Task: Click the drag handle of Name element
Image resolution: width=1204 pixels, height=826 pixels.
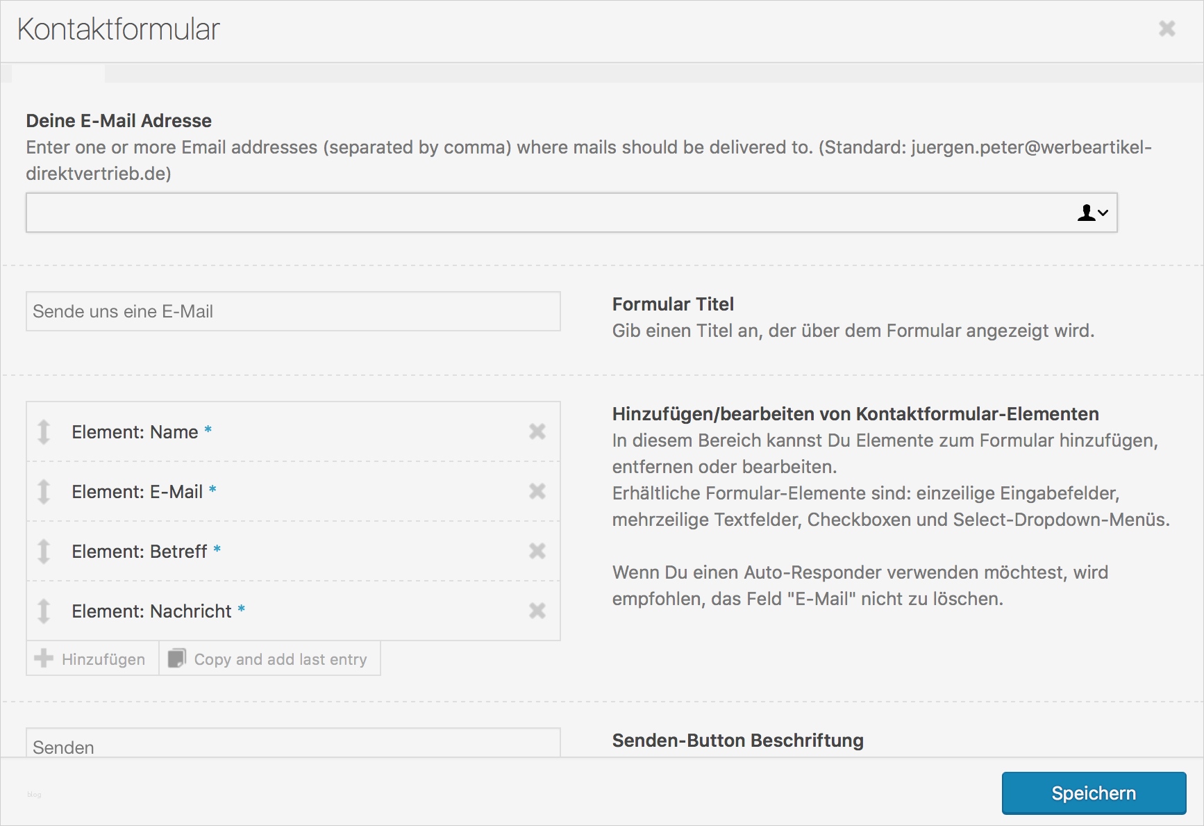Action: [44, 431]
